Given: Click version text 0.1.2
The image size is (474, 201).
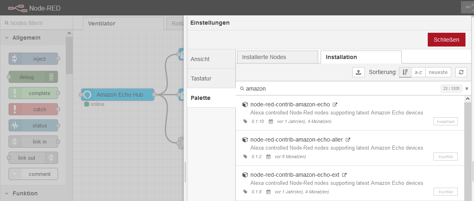Looking at the screenshot, I should [256, 157].
